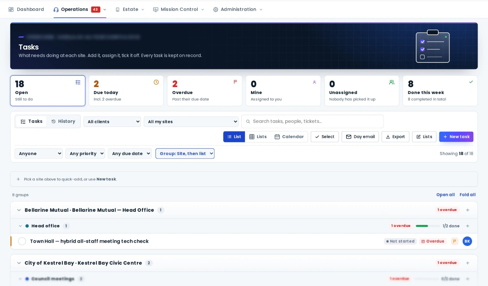
Task: Open the Anyone assignee filter
Action: tap(39, 154)
